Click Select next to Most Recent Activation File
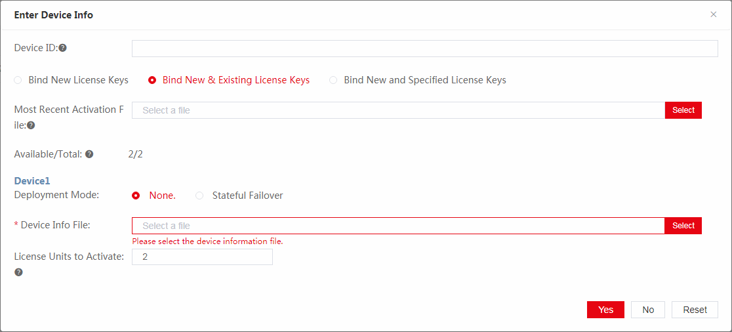This screenshot has width=732, height=332. (683, 110)
